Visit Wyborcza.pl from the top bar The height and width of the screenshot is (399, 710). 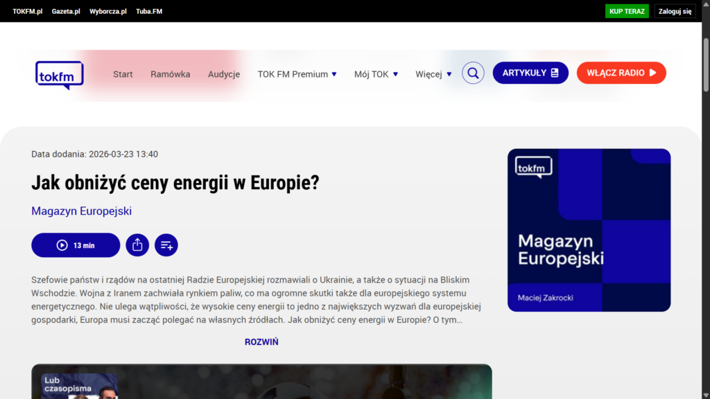[108, 11]
